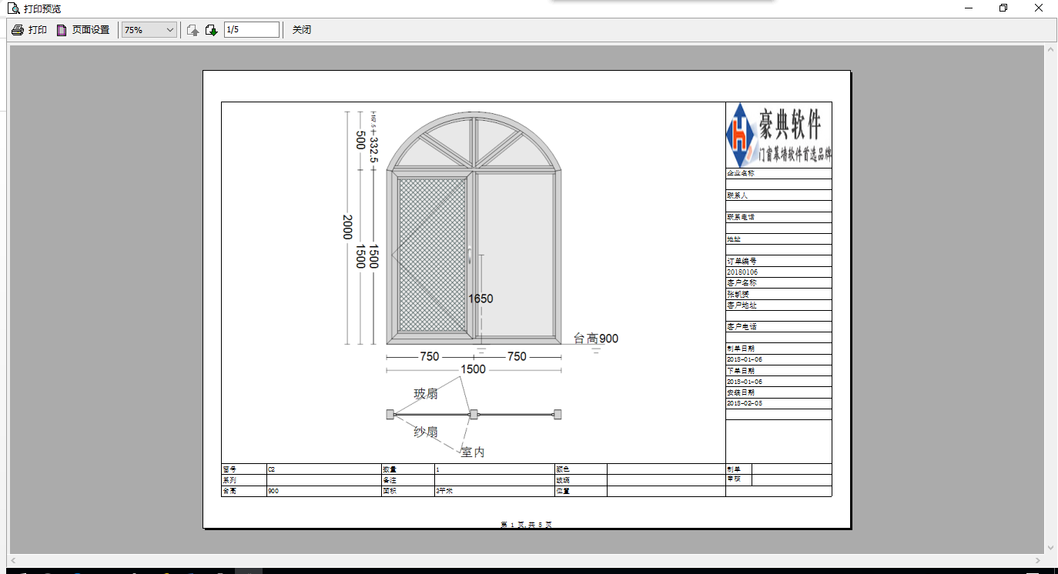Go to next page with green down arrow
This screenshot has width=1058, height=574.
211,30
